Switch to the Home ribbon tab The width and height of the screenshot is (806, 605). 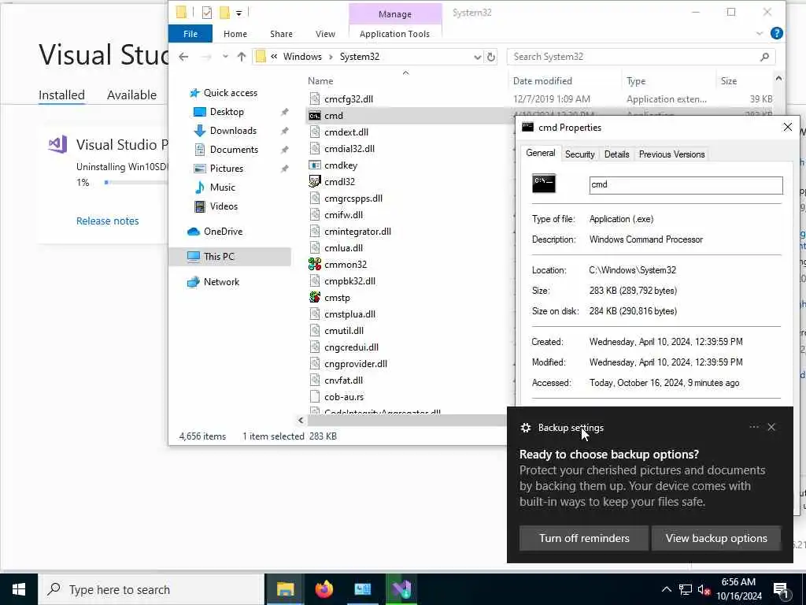235,34
